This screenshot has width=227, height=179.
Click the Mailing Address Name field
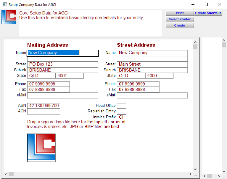pos(62,53)
